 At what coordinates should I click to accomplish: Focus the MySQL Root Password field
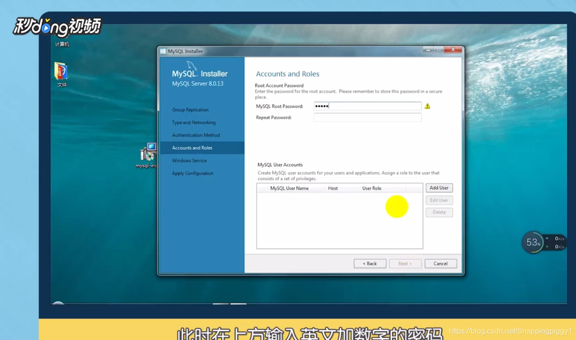pos(368,106)
